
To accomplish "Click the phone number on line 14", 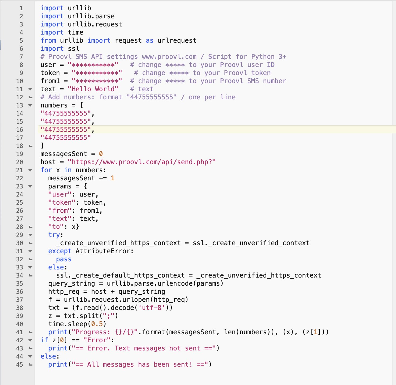I will [66, 113].
